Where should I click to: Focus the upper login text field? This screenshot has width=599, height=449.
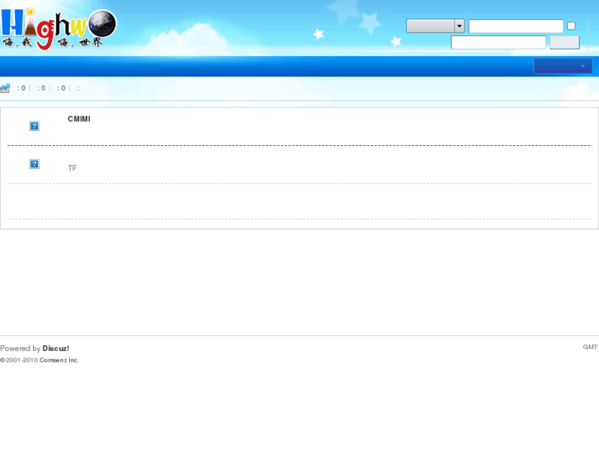(516, 26)
